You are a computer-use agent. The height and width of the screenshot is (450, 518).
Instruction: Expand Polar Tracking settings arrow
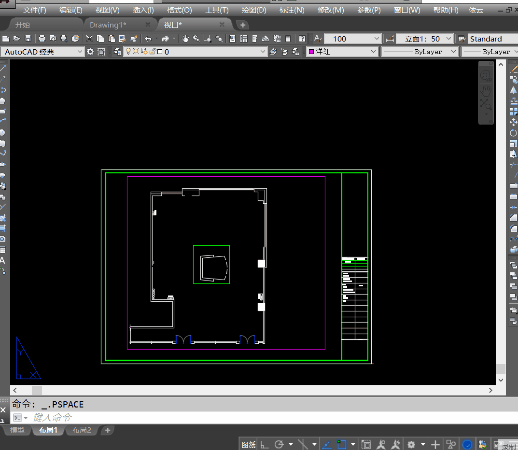(291, 444)
